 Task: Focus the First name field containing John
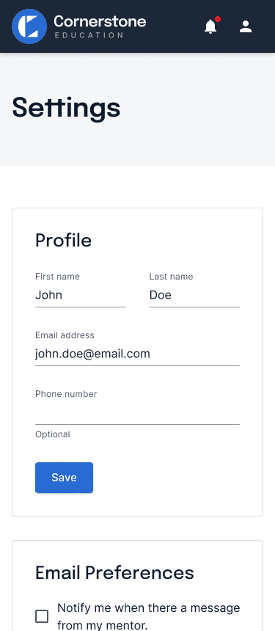click(81, 296)
